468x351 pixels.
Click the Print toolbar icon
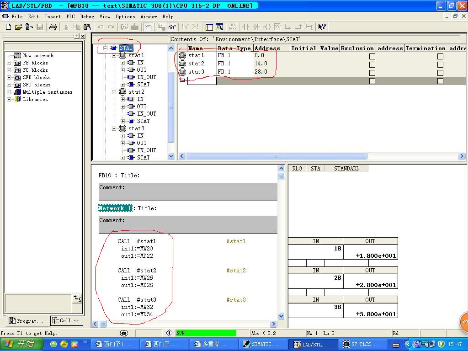pos(53,27)
